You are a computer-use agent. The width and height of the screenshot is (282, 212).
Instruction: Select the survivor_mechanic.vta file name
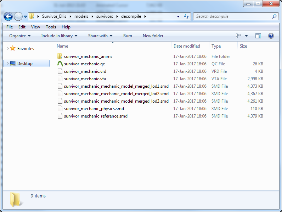[85, 79]
